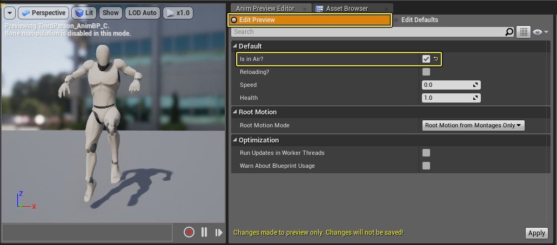557x245 pixels.
Task: Enable Run Updates in Worker Threads
Action: pos(426,153)
